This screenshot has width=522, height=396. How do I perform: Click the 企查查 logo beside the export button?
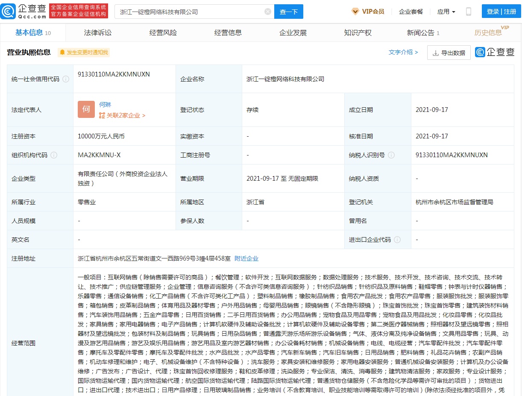pyautogui.click(x=495, y=52)
